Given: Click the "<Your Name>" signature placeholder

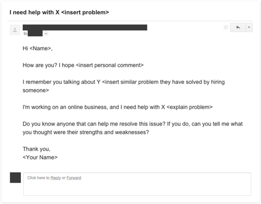Looking at the screenshot, I should (40, 158).
